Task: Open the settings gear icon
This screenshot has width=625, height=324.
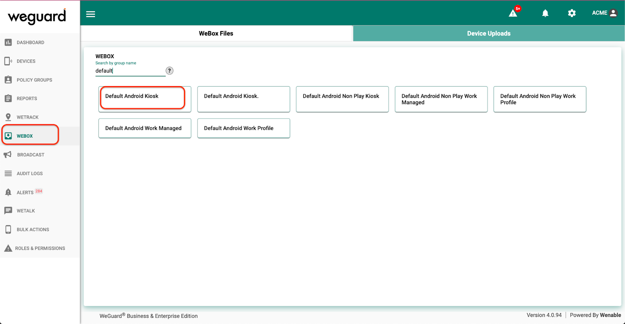Action: (572, 13)
